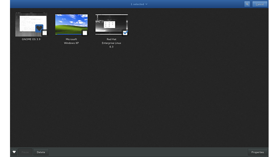Image resolution: width=279 pixels, height=157 pixels.
Task: Click the Pause button
Action: point(25,152)
